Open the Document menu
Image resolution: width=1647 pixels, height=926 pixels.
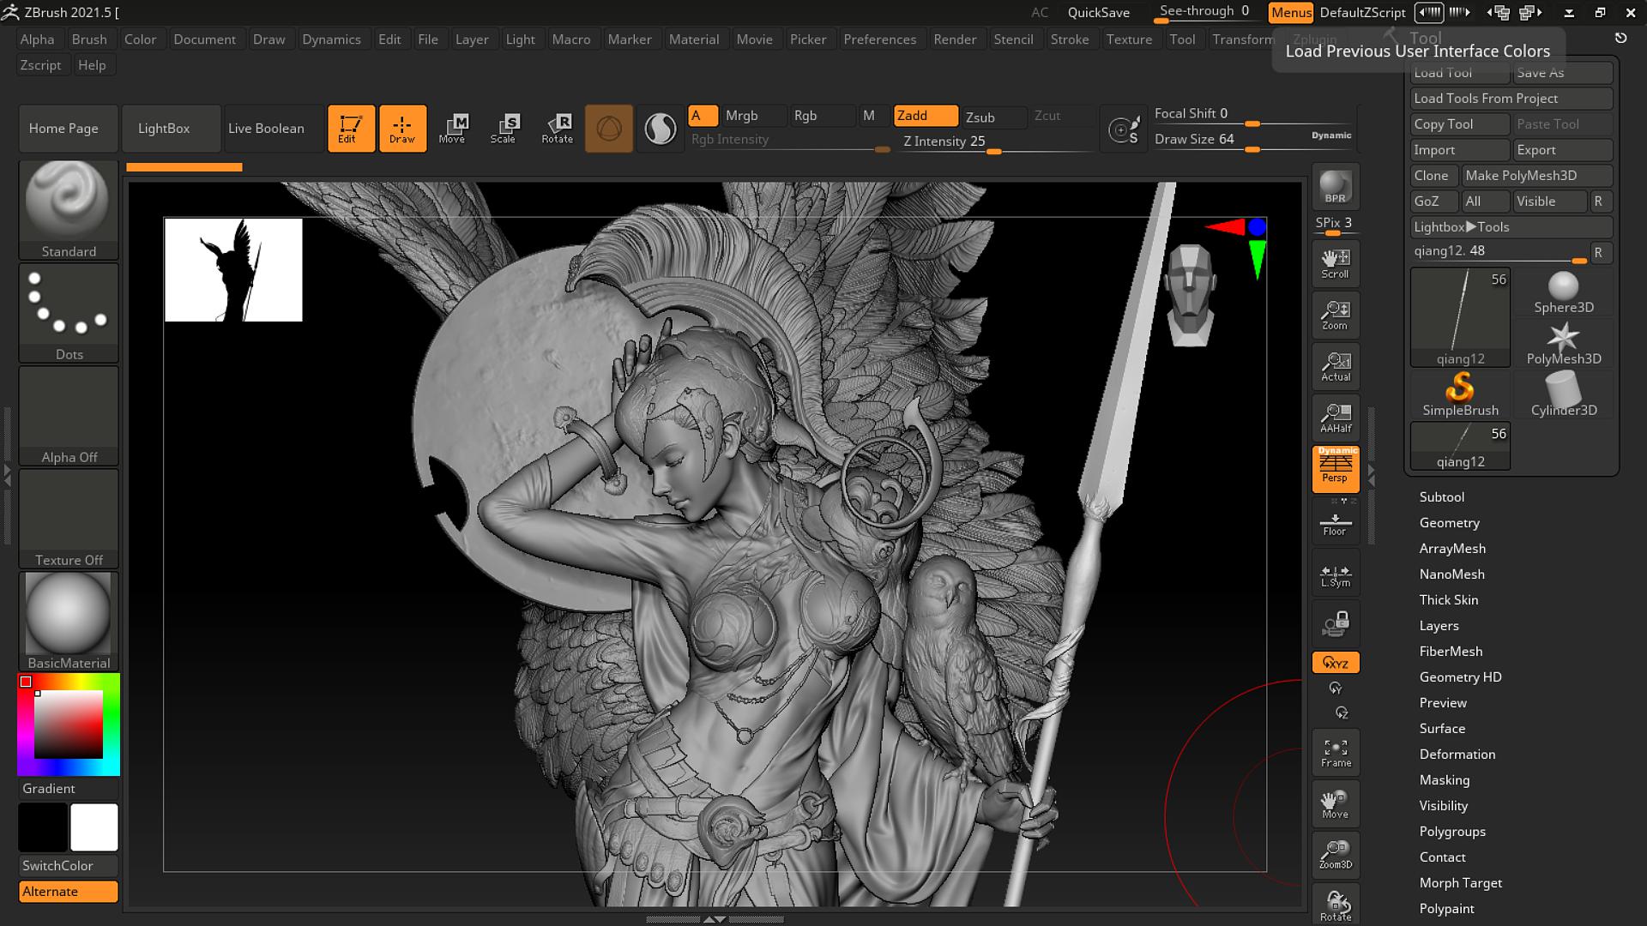tap(204, 39)
